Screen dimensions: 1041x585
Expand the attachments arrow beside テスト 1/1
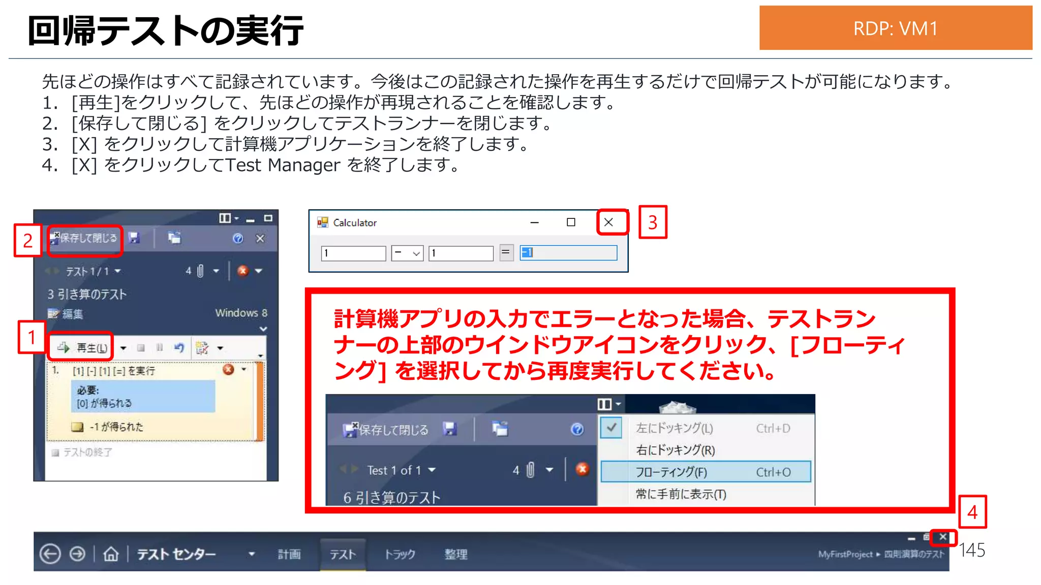click(216, 271)
